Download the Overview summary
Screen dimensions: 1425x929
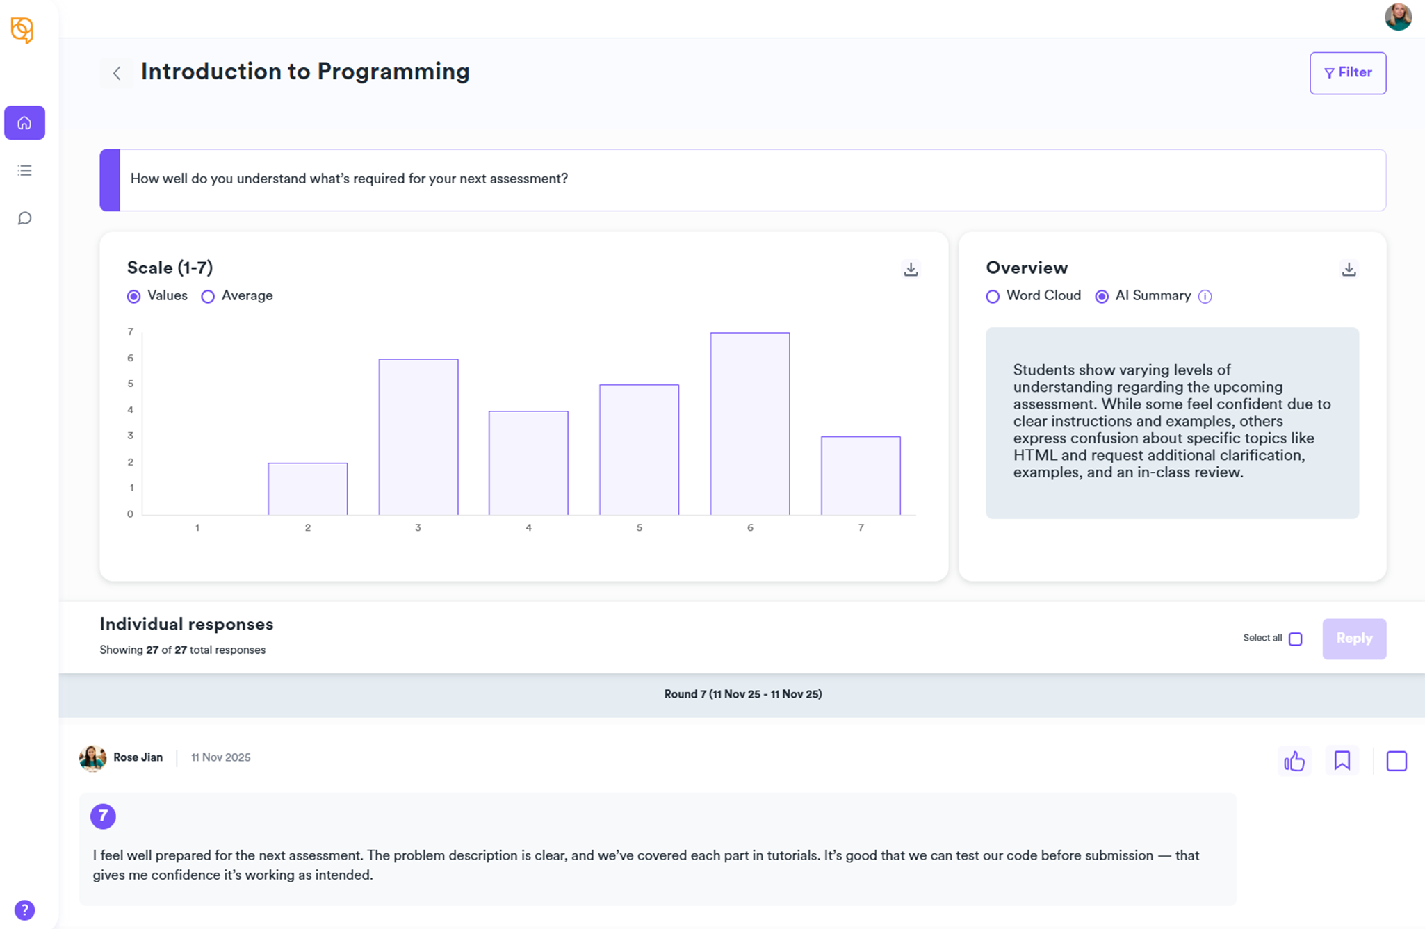coord(1349,270)
